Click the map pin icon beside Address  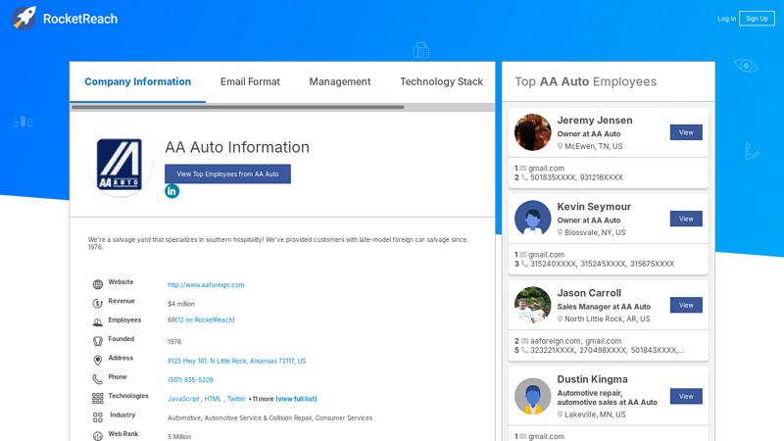(97, 360)
